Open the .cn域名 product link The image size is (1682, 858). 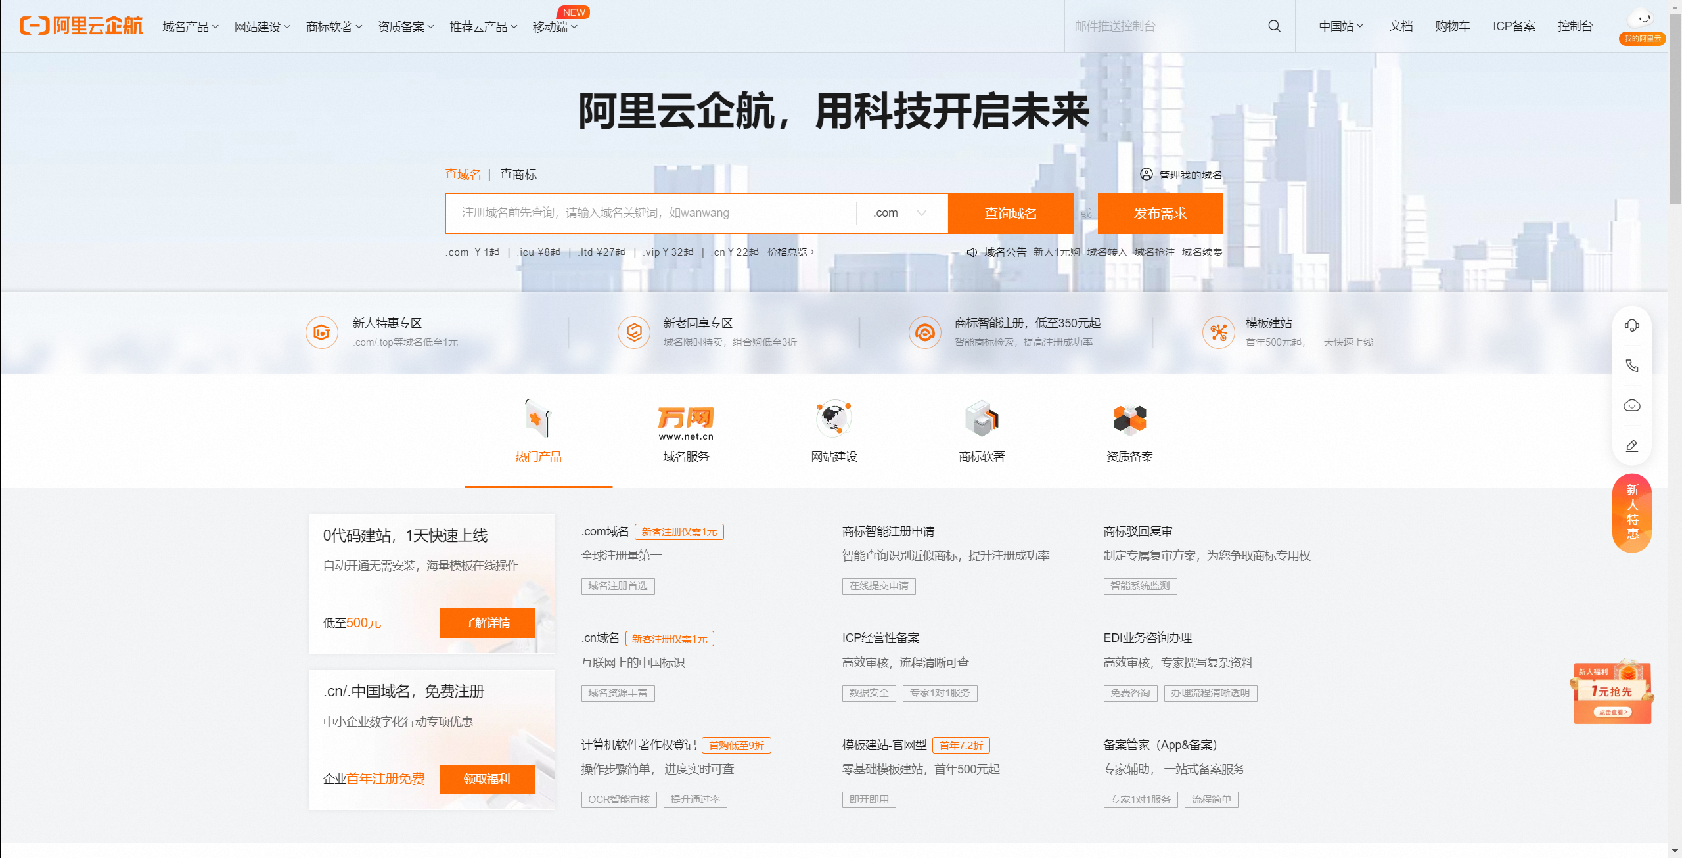[x=600, y=638]
